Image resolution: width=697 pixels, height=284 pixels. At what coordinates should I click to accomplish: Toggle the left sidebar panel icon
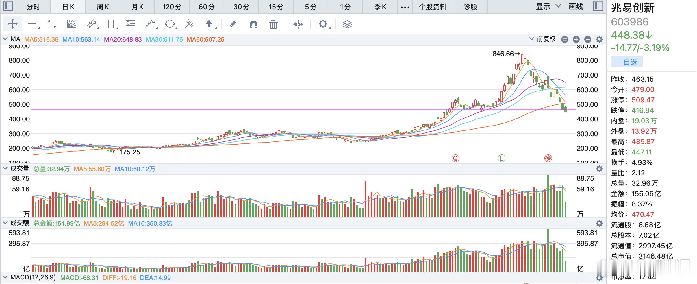(x=8, y=6)
